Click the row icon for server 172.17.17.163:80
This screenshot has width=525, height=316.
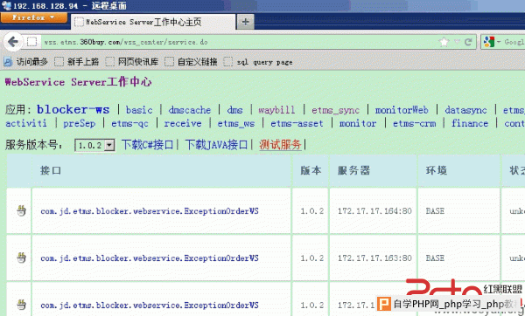21,258
